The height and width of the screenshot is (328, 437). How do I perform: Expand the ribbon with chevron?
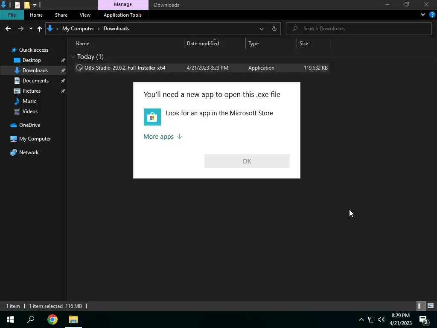pyautogui.click(x=423, y=15)
